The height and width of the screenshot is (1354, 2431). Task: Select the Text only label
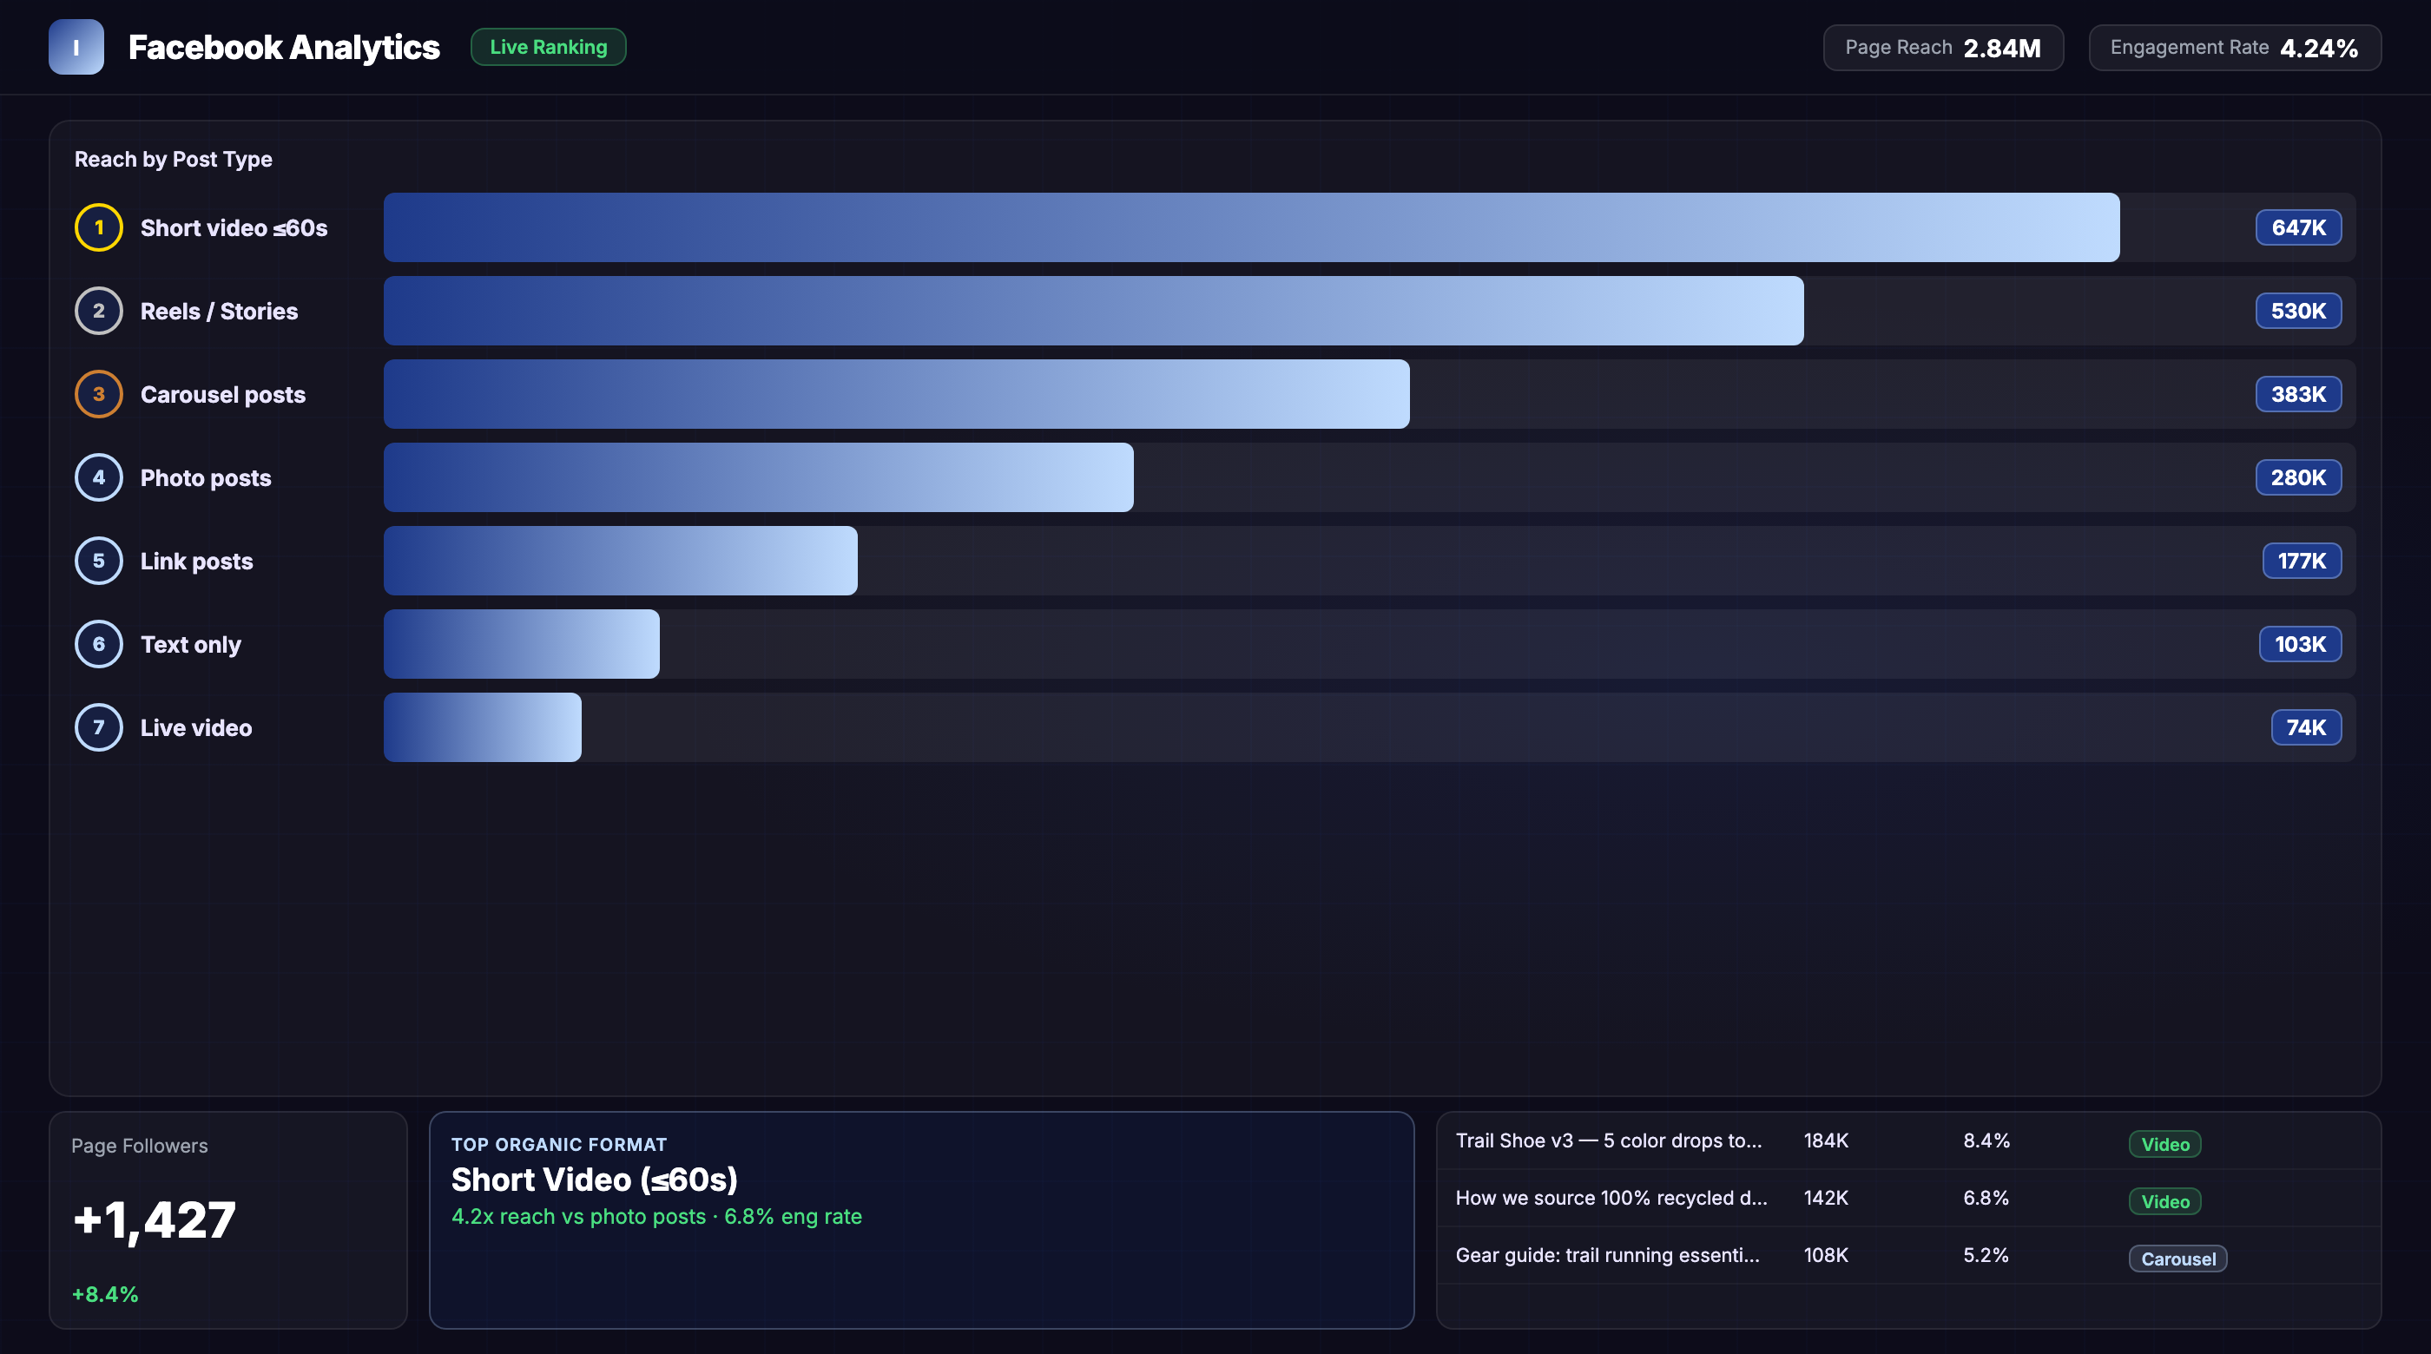click(191, 644)
